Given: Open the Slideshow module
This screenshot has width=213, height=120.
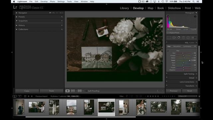Looking at the screenshot, I should click(174, 8).
